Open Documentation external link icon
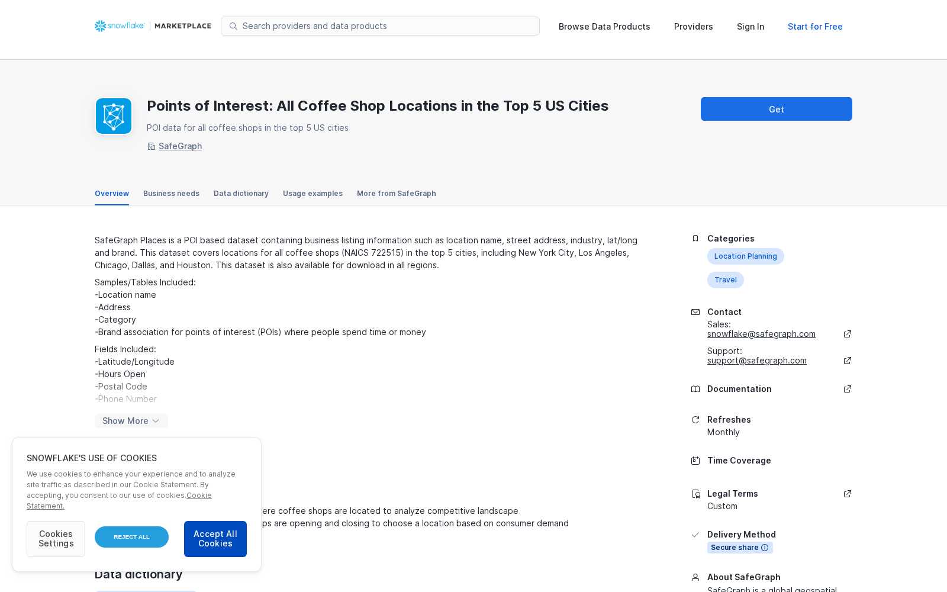This screenshot has height=592, width=947. (x=848, y=389)
